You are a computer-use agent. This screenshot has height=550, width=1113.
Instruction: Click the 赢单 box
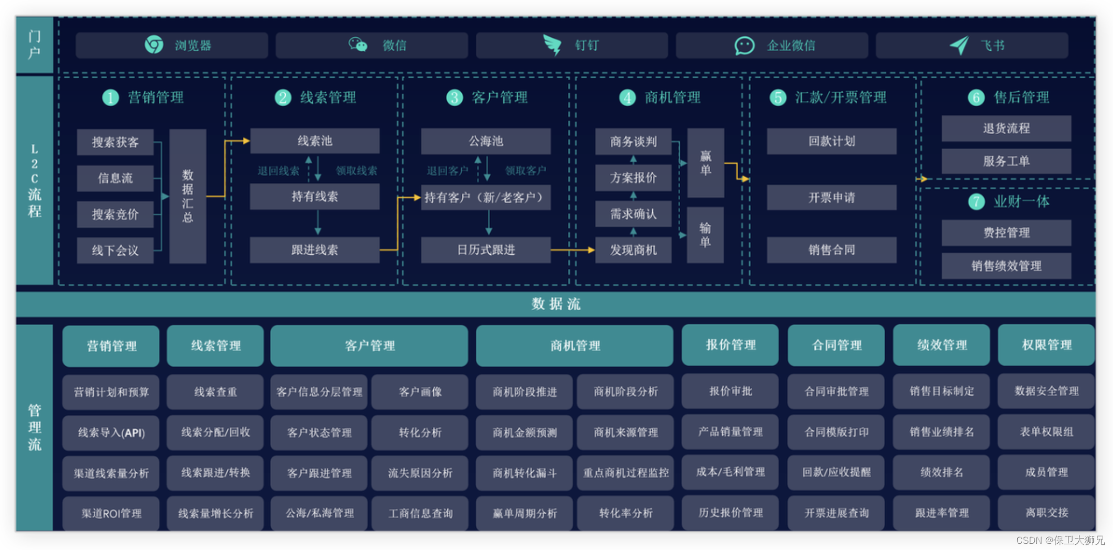coord(705,163)
